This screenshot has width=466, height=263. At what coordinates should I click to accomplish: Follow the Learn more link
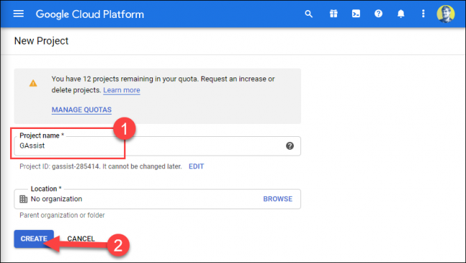tap(122, 90)
